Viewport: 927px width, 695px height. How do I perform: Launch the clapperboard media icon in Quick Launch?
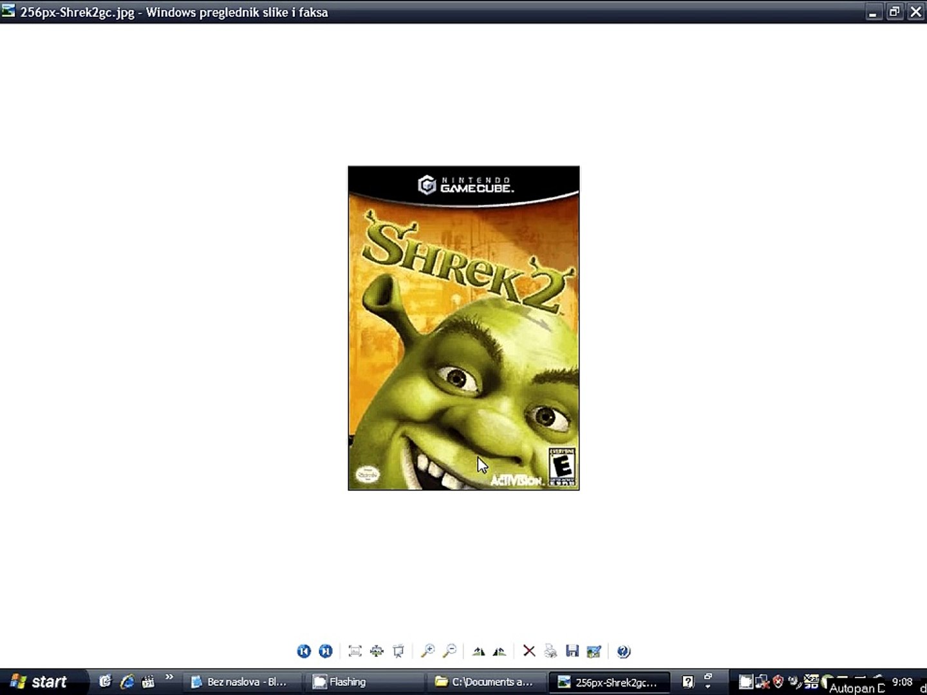148,681
